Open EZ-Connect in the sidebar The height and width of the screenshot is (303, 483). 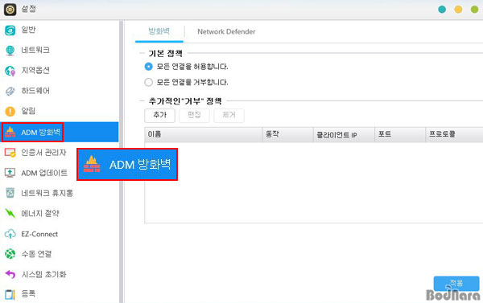(59, 234)
